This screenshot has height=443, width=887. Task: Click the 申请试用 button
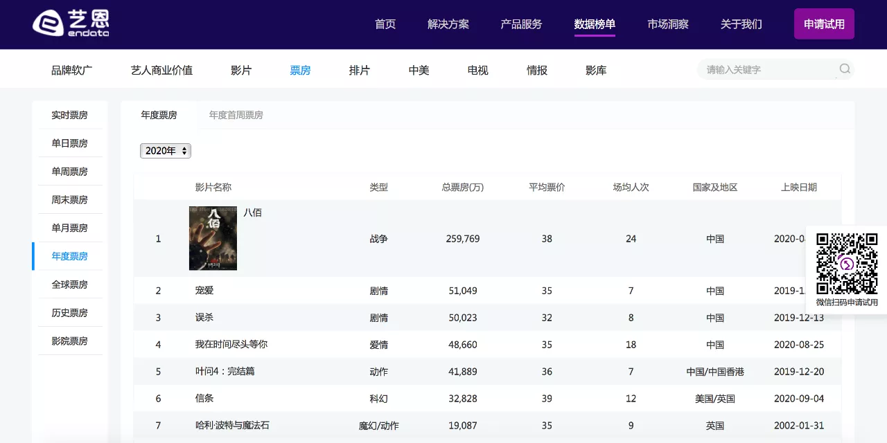[824, 24]
